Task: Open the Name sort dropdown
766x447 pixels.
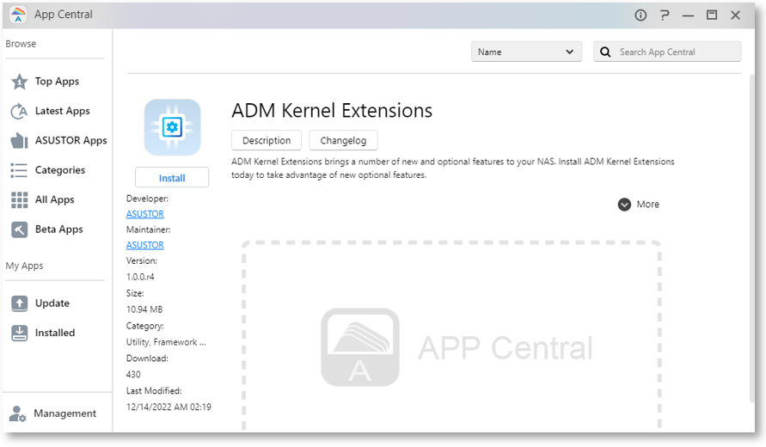Action: [526, 52]
